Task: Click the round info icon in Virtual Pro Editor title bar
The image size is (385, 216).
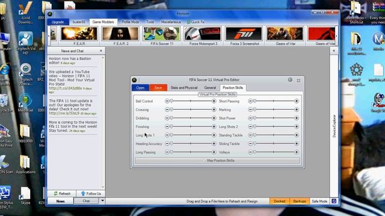Action: point(290,80)
